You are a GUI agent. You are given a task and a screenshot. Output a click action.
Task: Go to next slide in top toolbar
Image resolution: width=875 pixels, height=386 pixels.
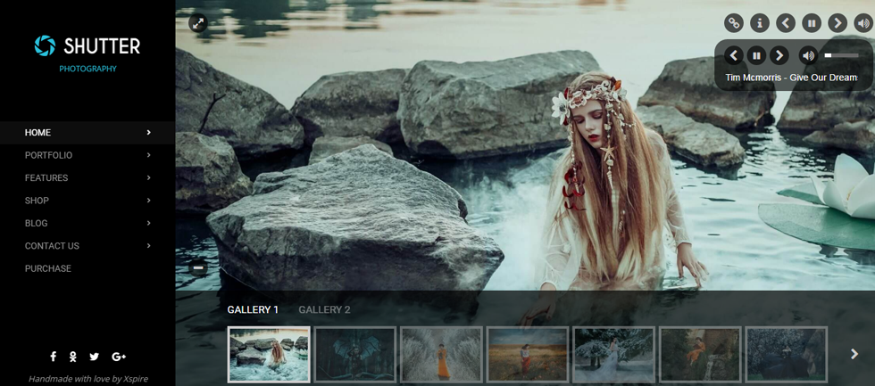pyautogui.click(x=837, y=23)
